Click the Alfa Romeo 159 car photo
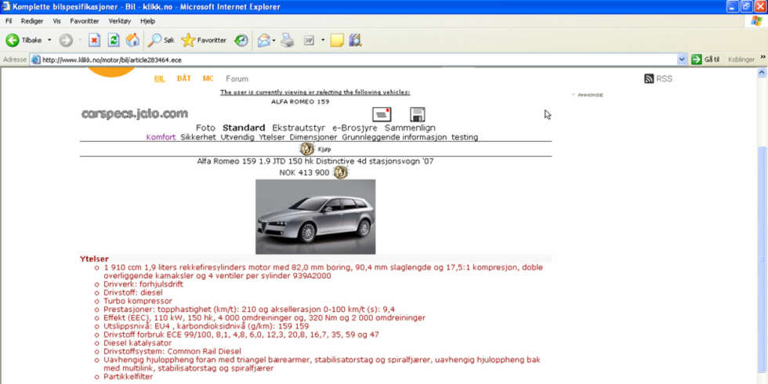The image size is (768, 384). coord(315,216)
